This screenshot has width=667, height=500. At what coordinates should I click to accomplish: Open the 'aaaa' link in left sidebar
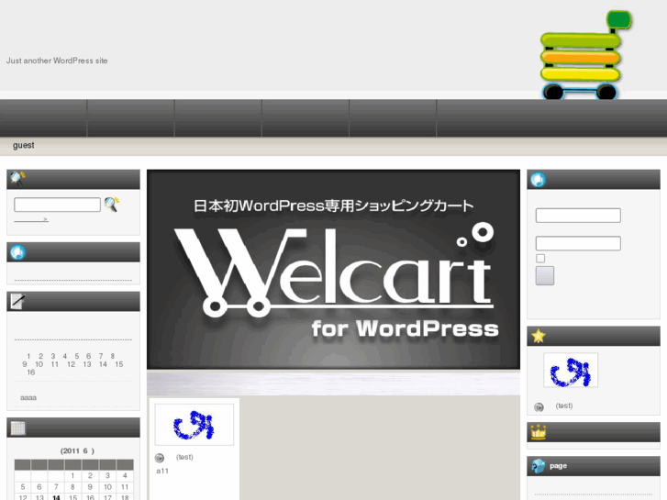[28, 397]
